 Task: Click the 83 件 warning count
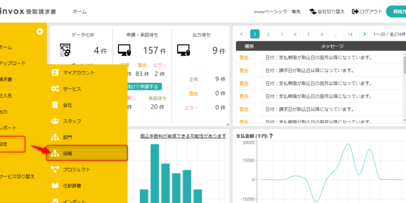click(x=142, y=74)
